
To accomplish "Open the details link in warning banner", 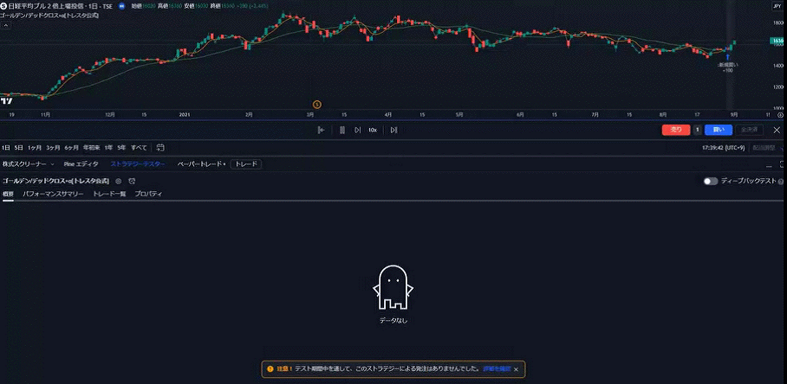I will coord(496,368).
